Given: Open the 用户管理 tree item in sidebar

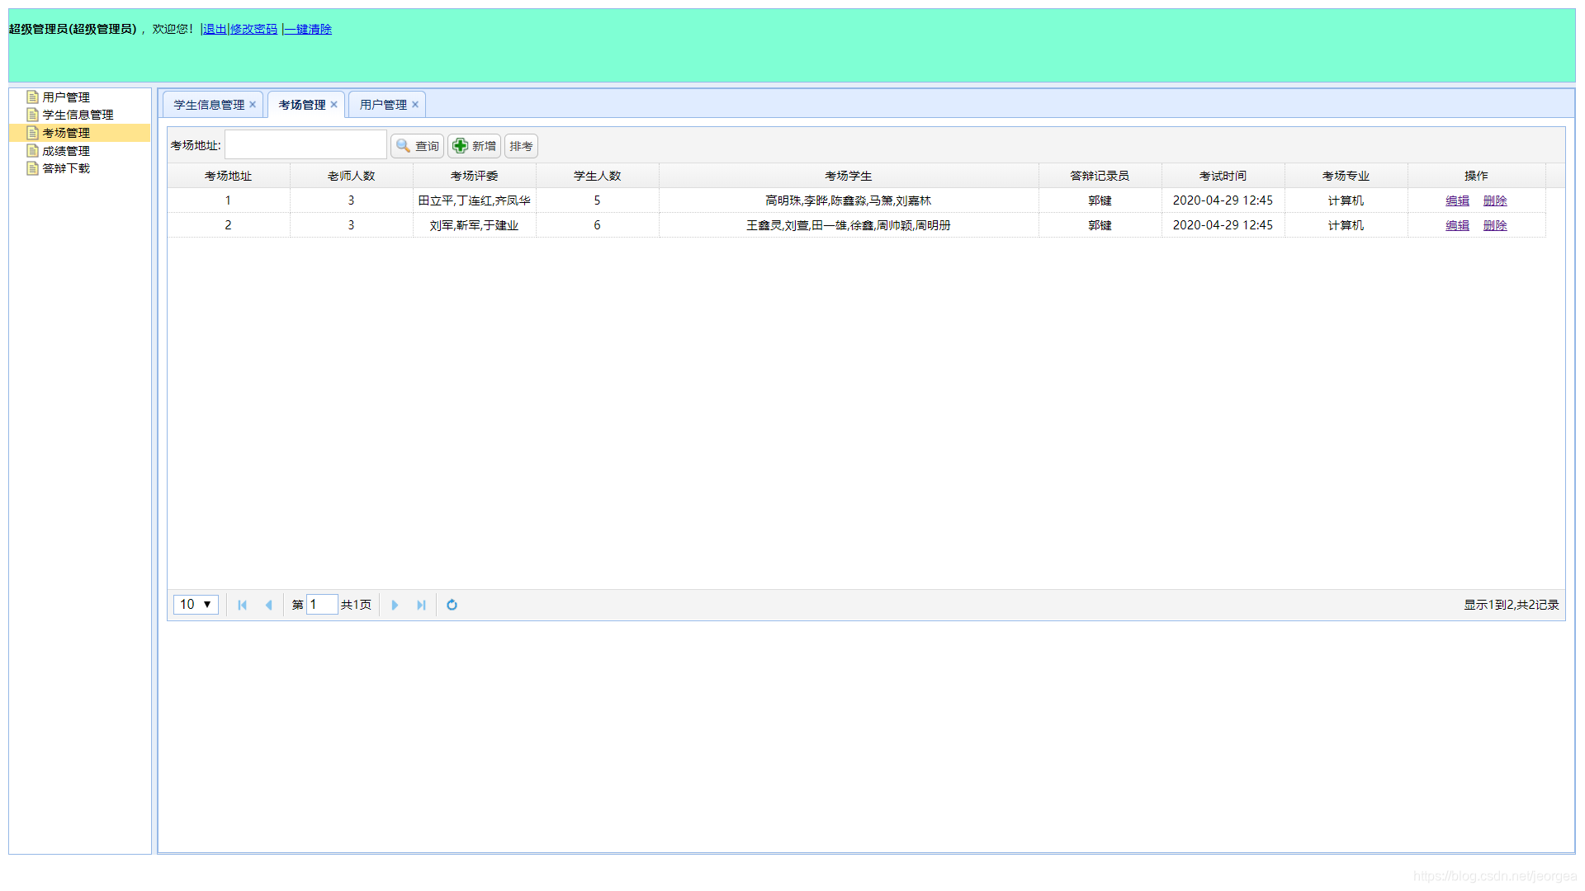Looking at the screenshot, I should pos(66,97).
